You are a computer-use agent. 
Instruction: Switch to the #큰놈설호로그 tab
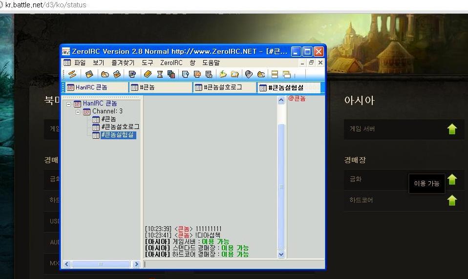[225, 87]
